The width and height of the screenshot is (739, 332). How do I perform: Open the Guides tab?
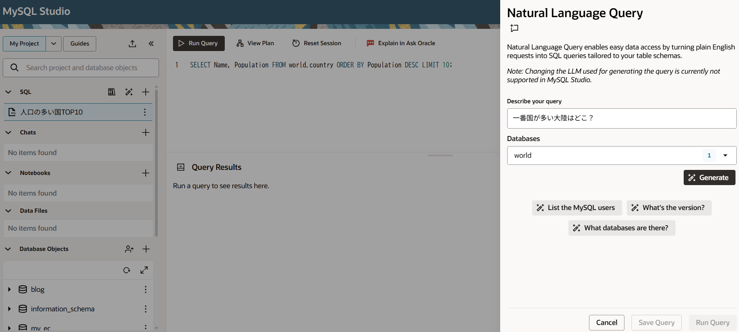[x=79, y=44]
